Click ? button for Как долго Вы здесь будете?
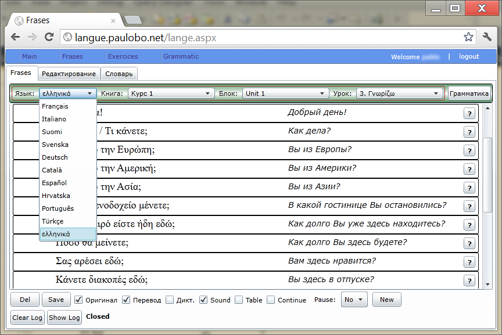This screenshot has height=335, width=502. (x=469, y=243)
